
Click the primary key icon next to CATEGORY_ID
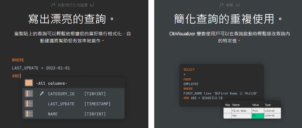[x=41, y=94]
